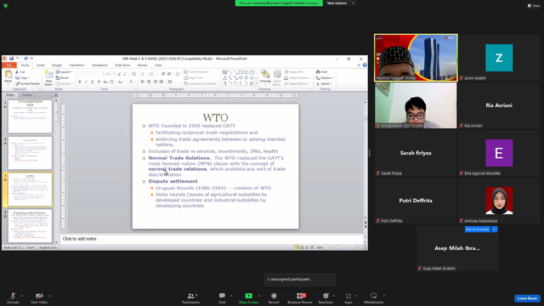This screenshot has width=544, height=306.
Task: Toggle Start Video in Zoom
Action: pos(39,297)
